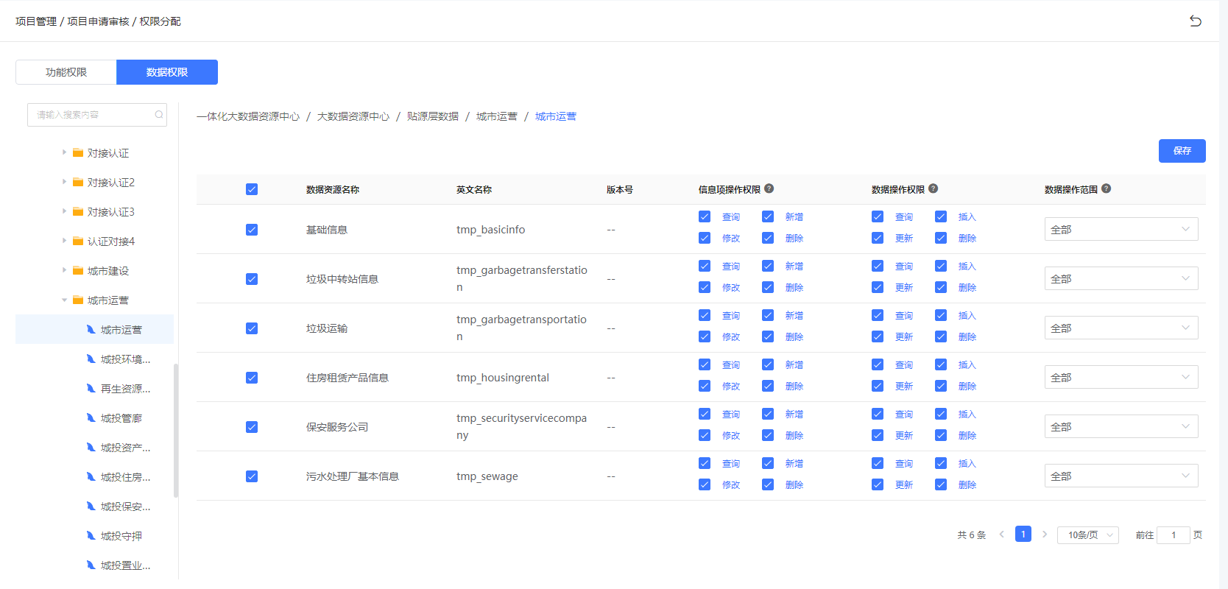The image size is (1228, 589).
Task: Click the help icon beside 数据操作范围
Action: (x=1106, y=188)
